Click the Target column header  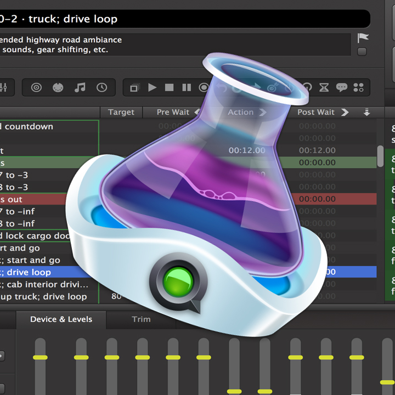121,112
